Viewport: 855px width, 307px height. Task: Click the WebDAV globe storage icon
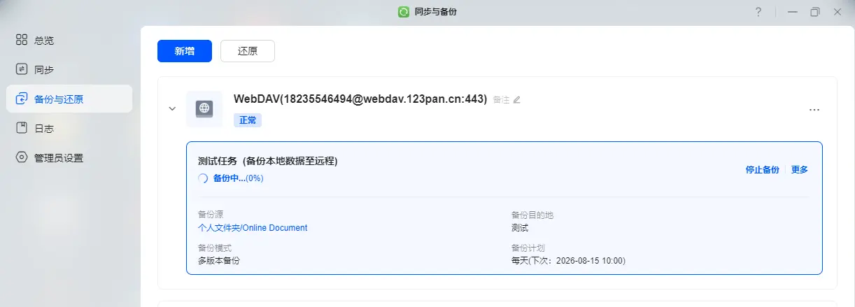pyautogui.click(x=204, y=109)
